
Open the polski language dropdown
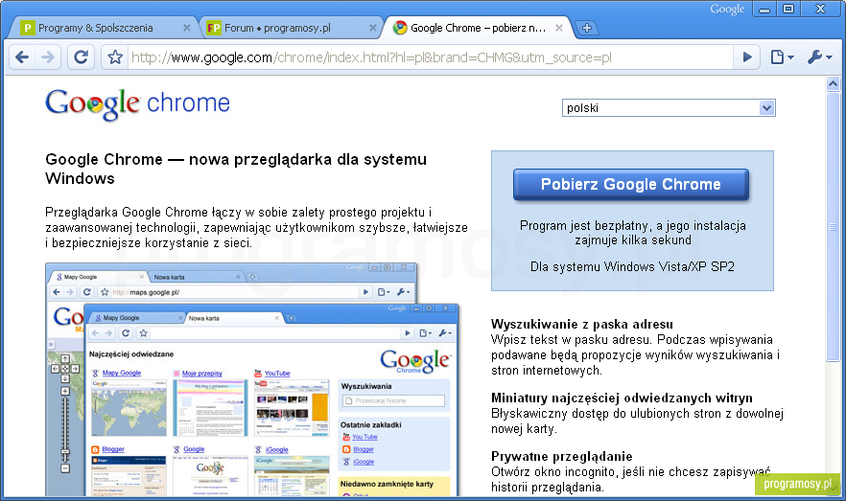[669, 107]
